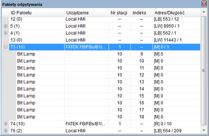Select Bit Lamp row with index 18
Image resolution: width=209 pixels, height=136 pixels.
(108, 117)
